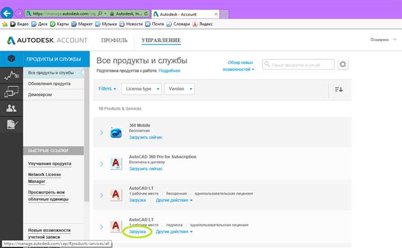402x248 pixels.
Task: Open the contracts document sidebar icon
Action: 12,125
